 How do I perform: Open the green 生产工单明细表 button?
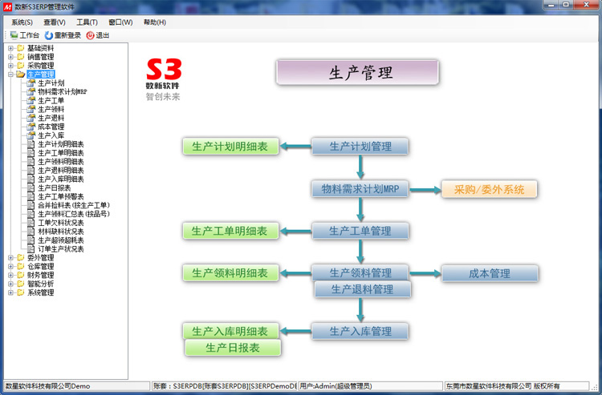[230, 231]
